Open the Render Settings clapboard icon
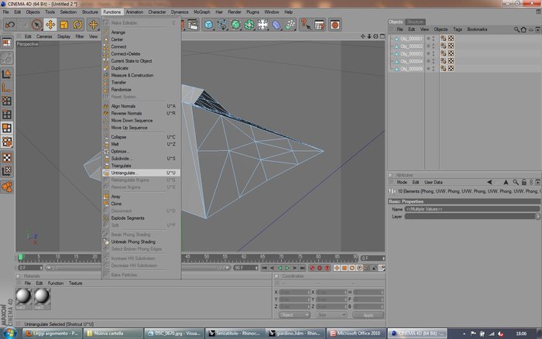The image size is (542, 339). click(x=192, y=25)
